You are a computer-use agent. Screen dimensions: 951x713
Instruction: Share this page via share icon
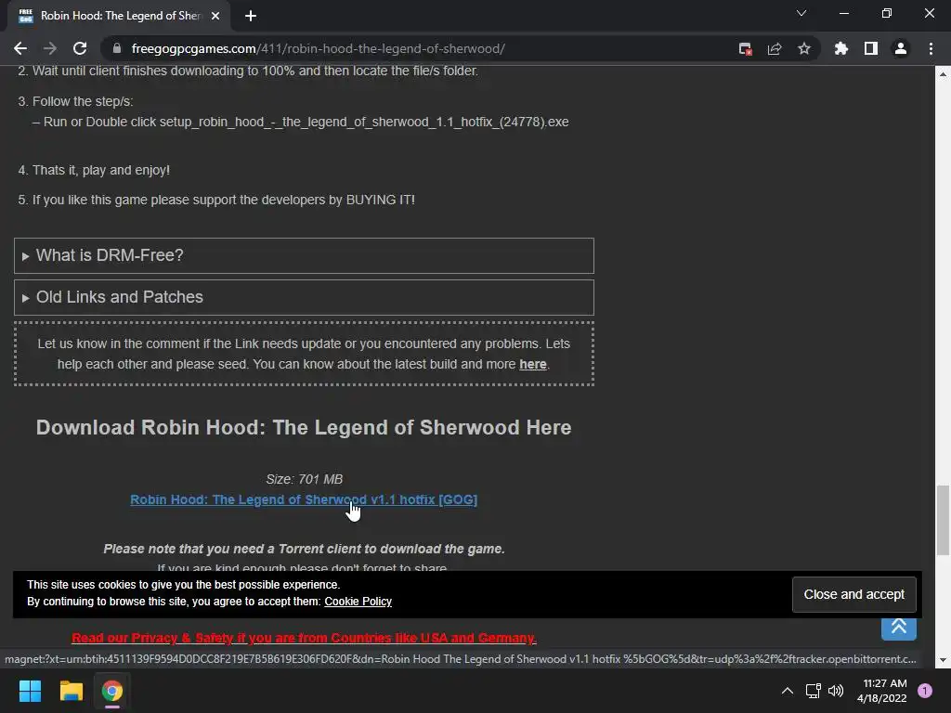[x=775, y=49]
